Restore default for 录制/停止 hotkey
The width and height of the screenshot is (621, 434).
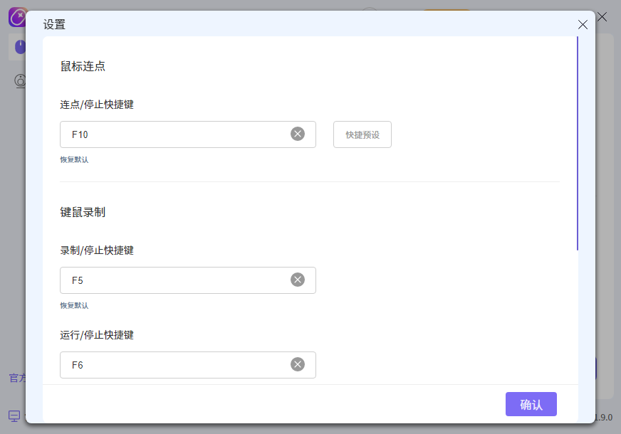(74, 306)
